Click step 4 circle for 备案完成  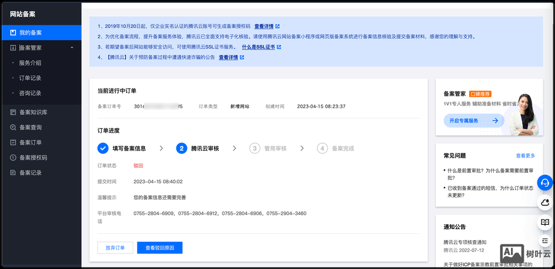[322, 148]
